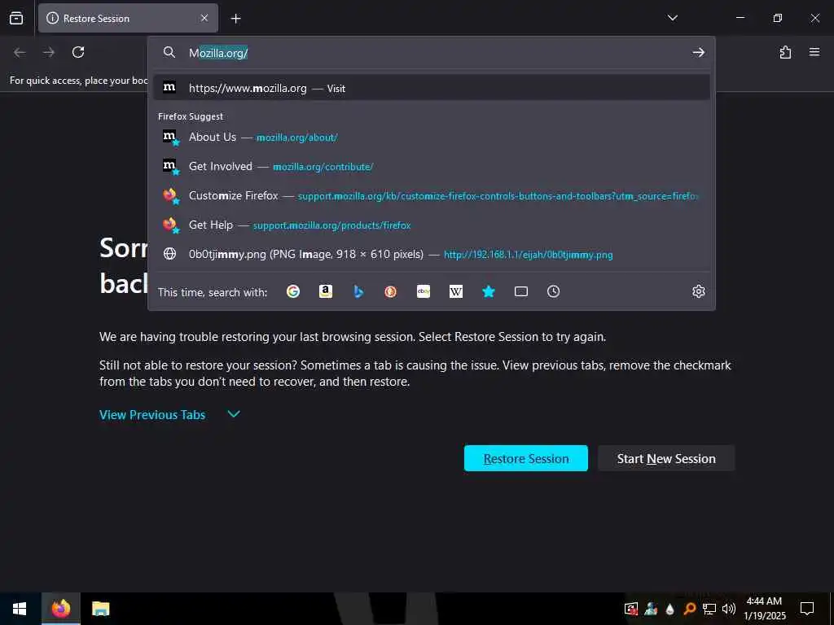Open the volume speaker tray icon
The height and width of the screenshot is (625, 834).
(x=729, y=609)
